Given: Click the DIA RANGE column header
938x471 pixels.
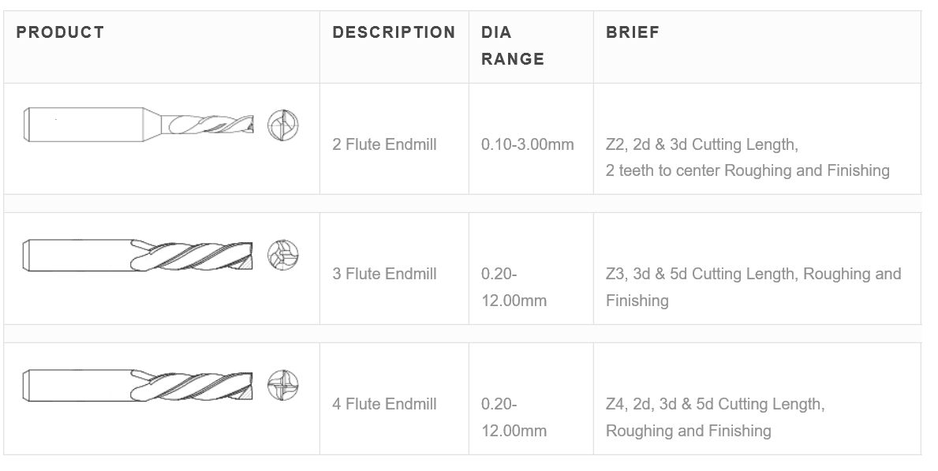Looking at the screenshot, I should [513, 46].
